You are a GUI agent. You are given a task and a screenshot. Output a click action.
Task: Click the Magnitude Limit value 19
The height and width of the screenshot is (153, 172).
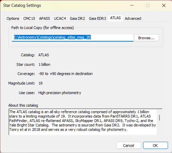[41, 83]
